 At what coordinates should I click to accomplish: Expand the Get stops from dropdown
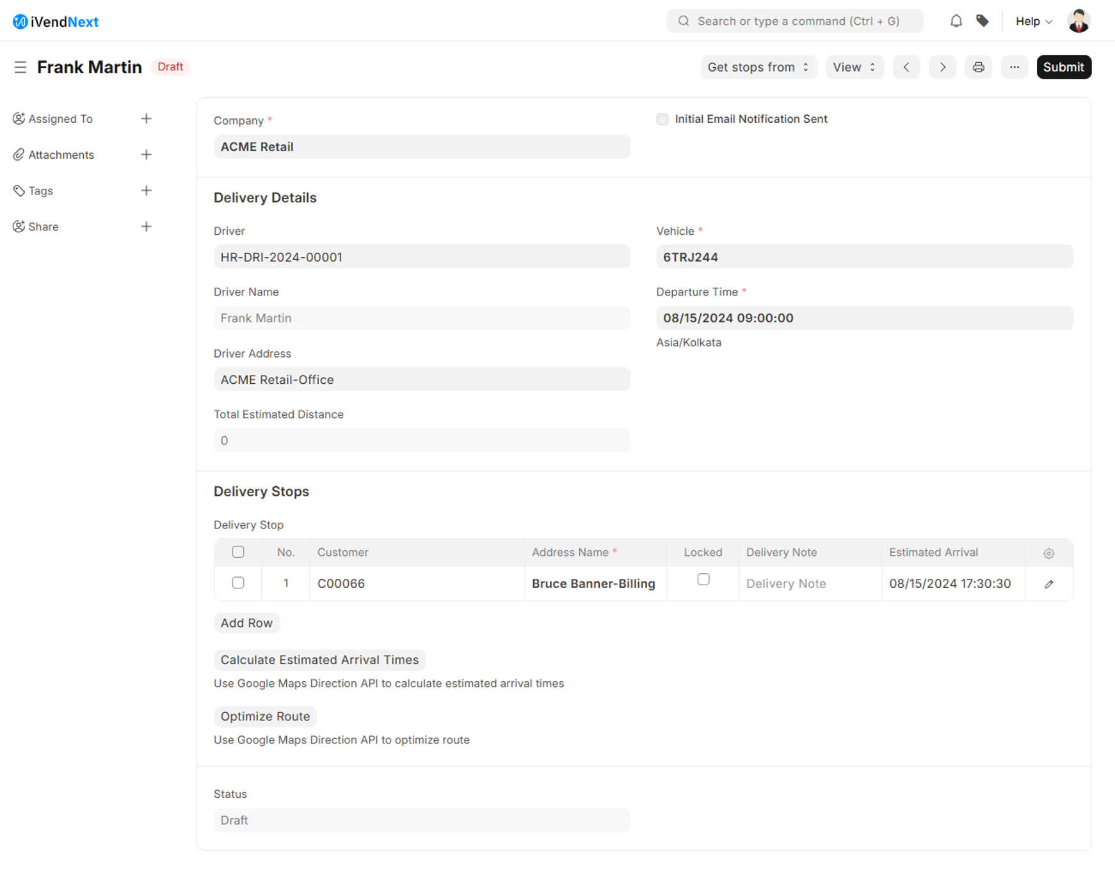758,67
